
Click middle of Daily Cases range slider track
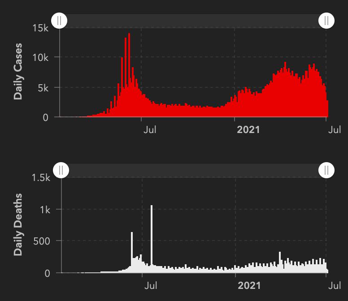pos(193,21)
